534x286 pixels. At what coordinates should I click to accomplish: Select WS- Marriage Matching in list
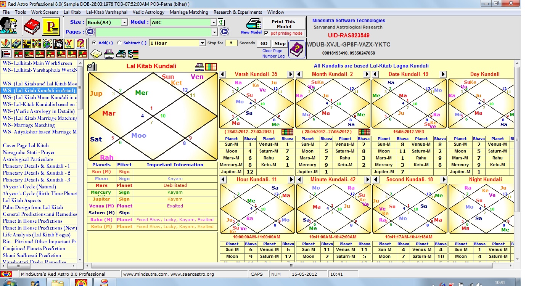[29, 125]
